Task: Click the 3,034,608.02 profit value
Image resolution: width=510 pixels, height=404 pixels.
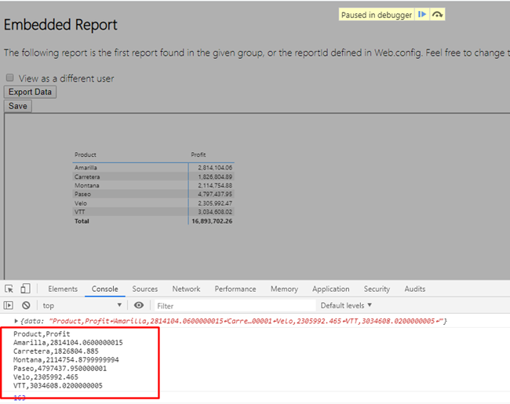Action: coord(215,212)
